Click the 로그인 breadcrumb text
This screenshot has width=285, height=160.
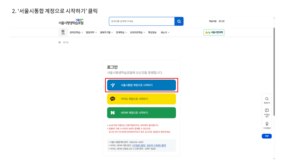tap(66, 42)
